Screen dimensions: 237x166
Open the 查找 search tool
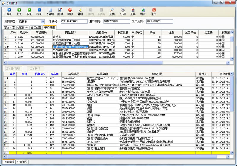point(112,12)
